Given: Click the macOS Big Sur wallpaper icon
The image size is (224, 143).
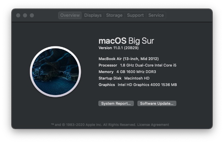Looking at the screenshot, I should (55, 72).
